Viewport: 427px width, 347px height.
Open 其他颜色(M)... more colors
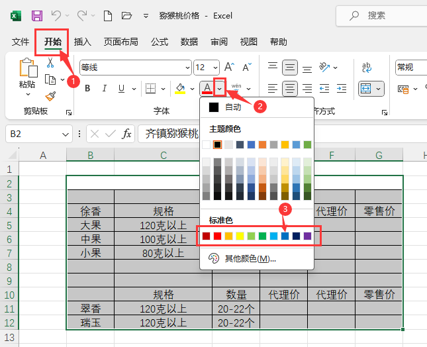[x=256, y=258]
